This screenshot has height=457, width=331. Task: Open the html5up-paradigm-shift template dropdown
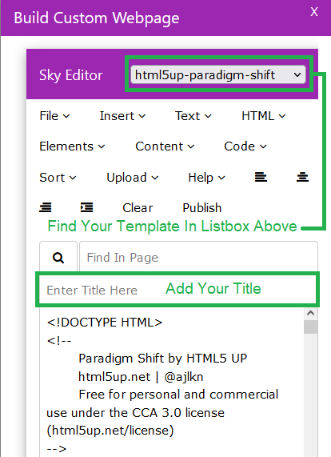pyautogui.click(x=218, y=75)
